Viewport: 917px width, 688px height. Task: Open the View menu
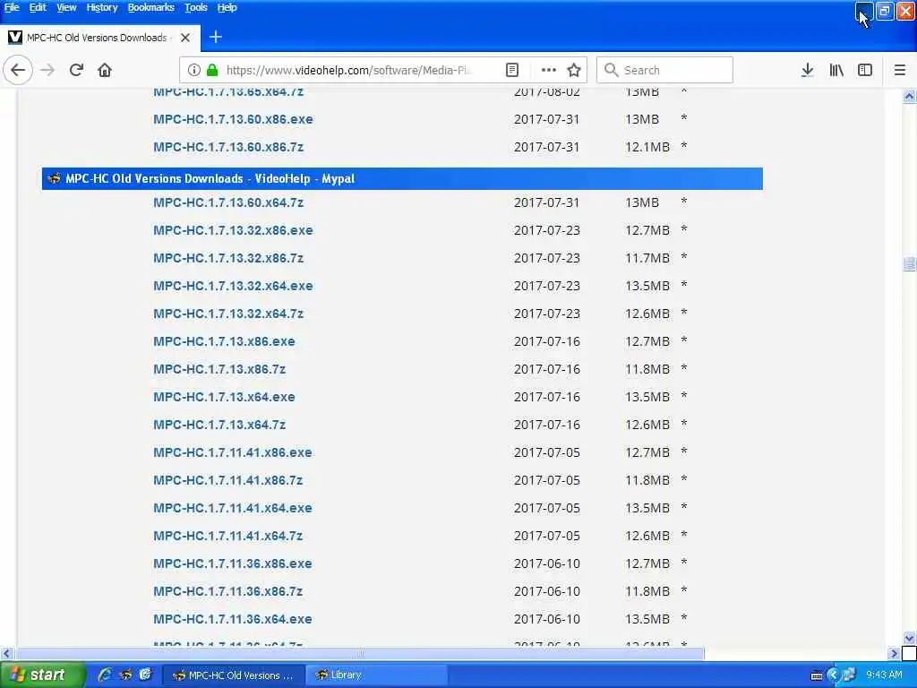66,7
